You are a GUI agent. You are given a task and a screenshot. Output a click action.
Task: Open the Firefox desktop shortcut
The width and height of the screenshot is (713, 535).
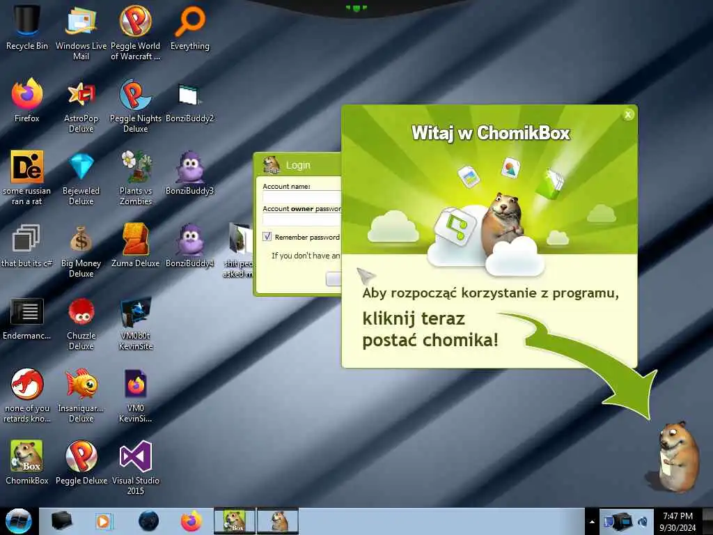[x=27, y=100]
